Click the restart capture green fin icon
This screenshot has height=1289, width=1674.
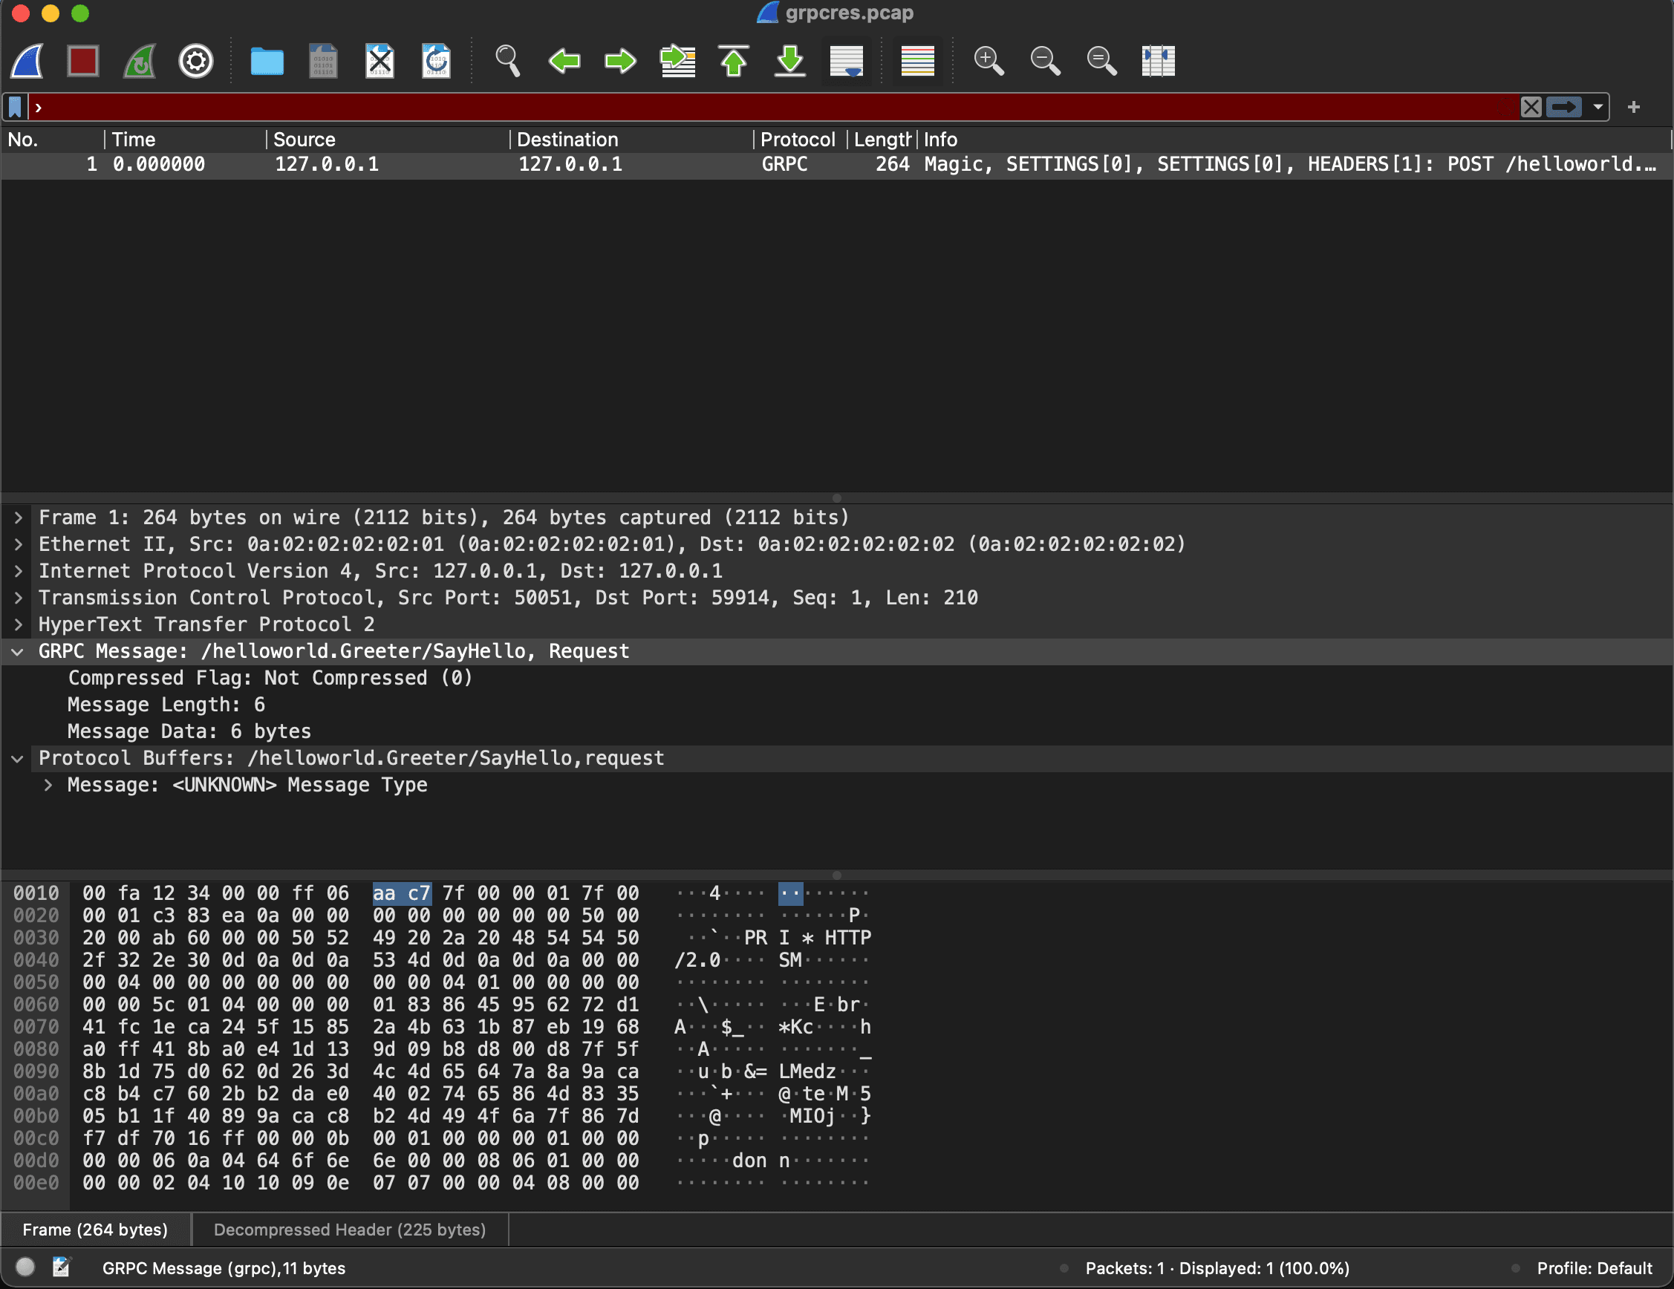coord(140,61)
